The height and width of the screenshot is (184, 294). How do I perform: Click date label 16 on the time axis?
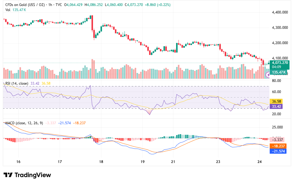click(x=18, y=162)
